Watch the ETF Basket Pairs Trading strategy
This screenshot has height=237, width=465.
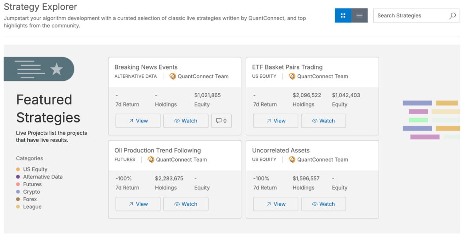click(x=324, y=121)
